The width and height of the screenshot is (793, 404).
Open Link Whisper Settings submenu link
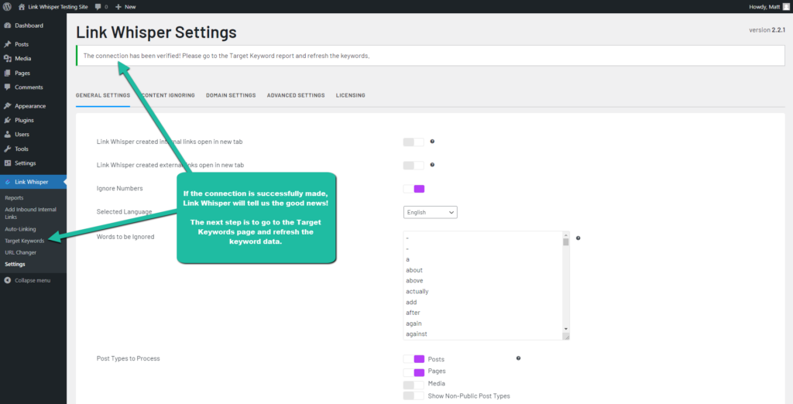coord(15,264)
